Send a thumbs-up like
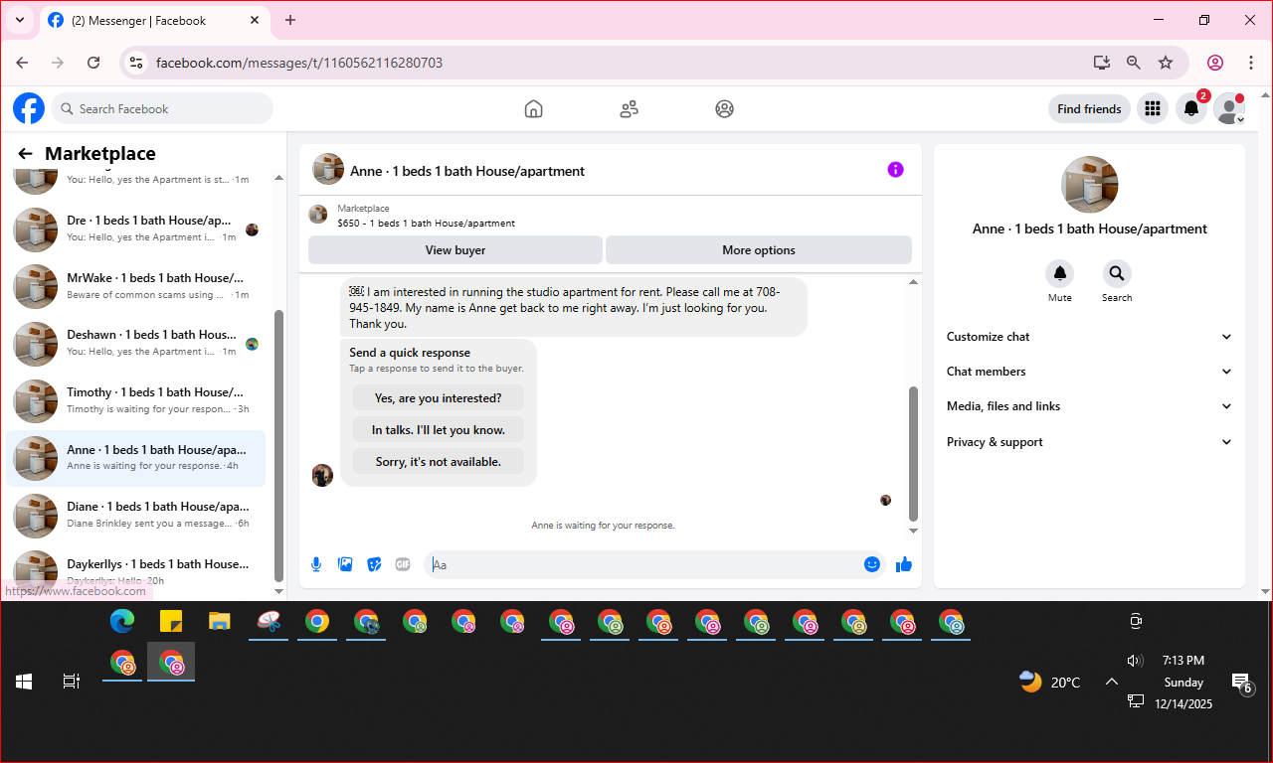Screen dimensions: 1273x763 point(904,564)
